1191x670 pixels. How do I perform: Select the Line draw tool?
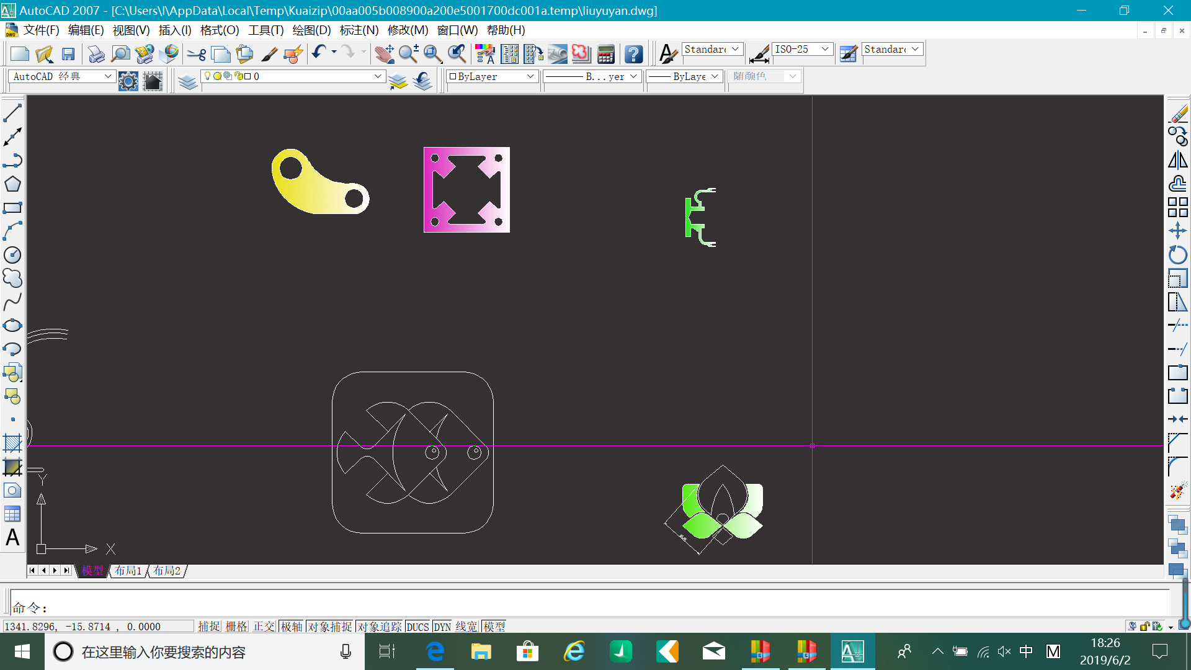12,114
